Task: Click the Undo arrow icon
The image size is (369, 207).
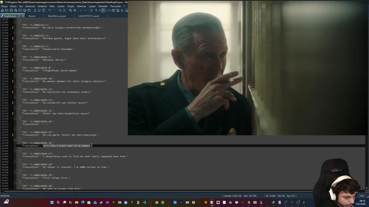Action: pyautogui.click(x=50, y=10)
